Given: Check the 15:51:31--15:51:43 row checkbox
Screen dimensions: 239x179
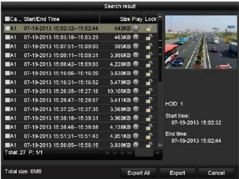Looking at the screenshot, I should point(7,136).
